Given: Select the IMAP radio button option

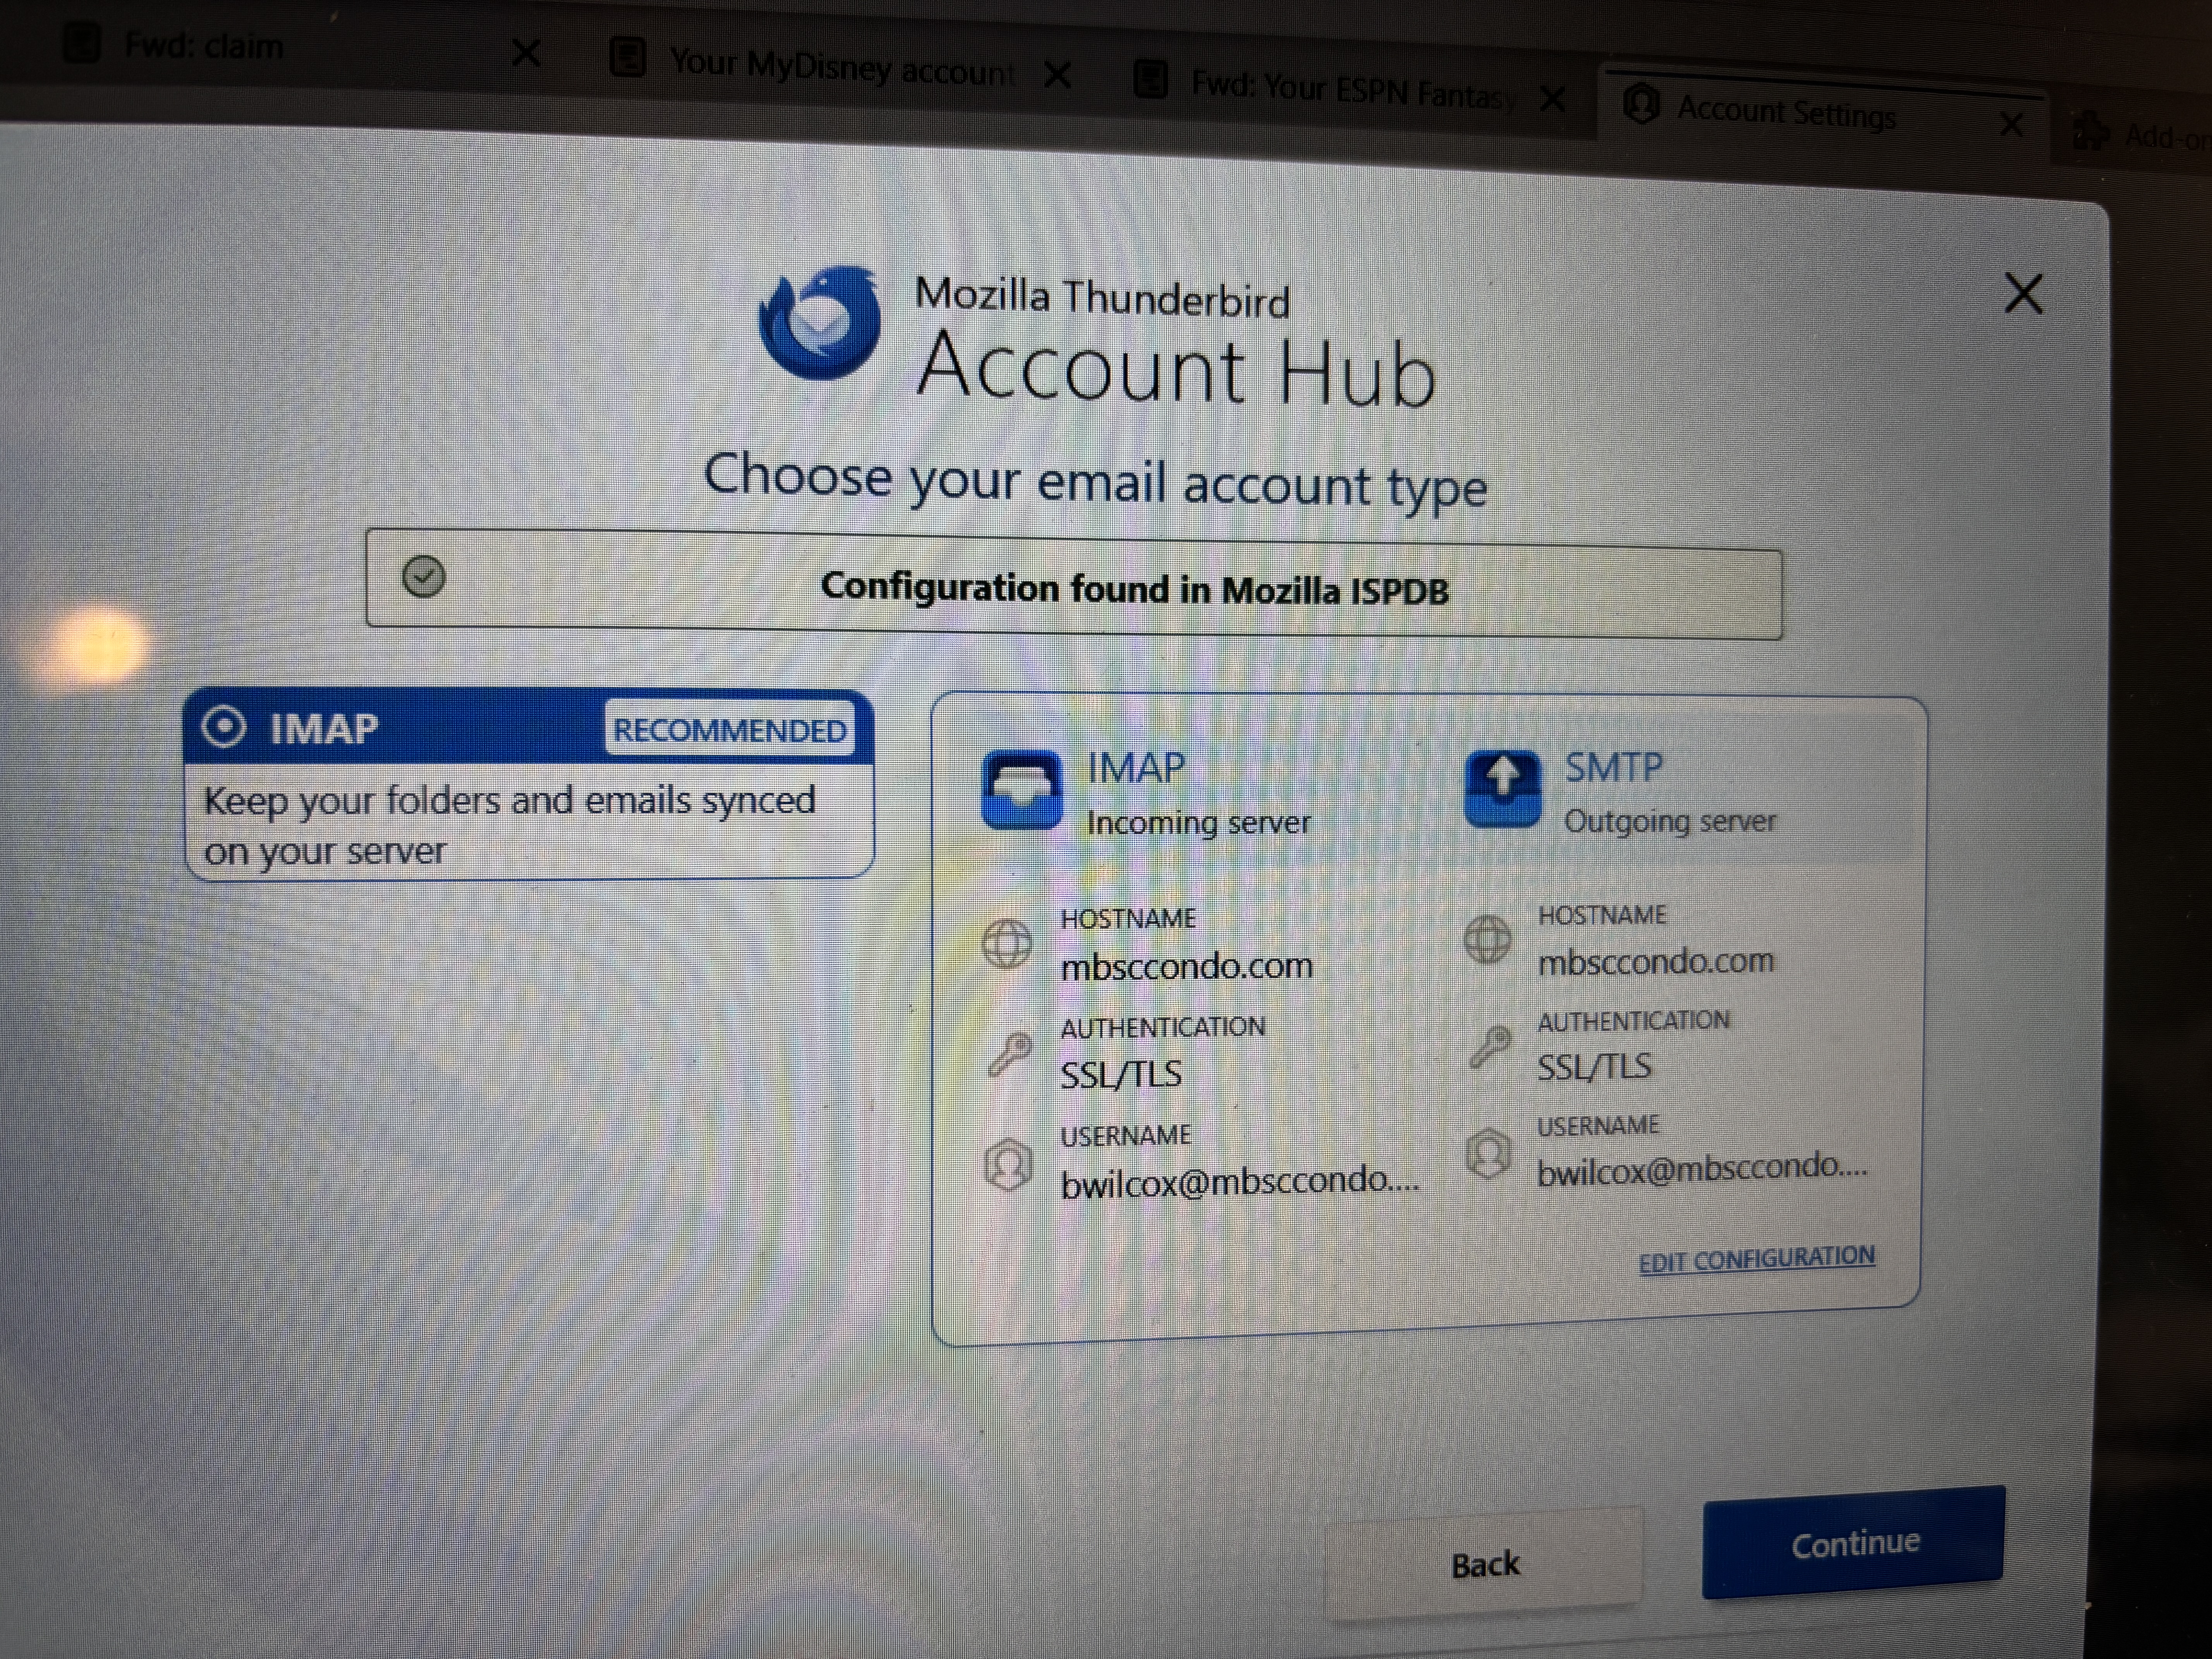Looking at the screenshot, I should coord(224,727).
